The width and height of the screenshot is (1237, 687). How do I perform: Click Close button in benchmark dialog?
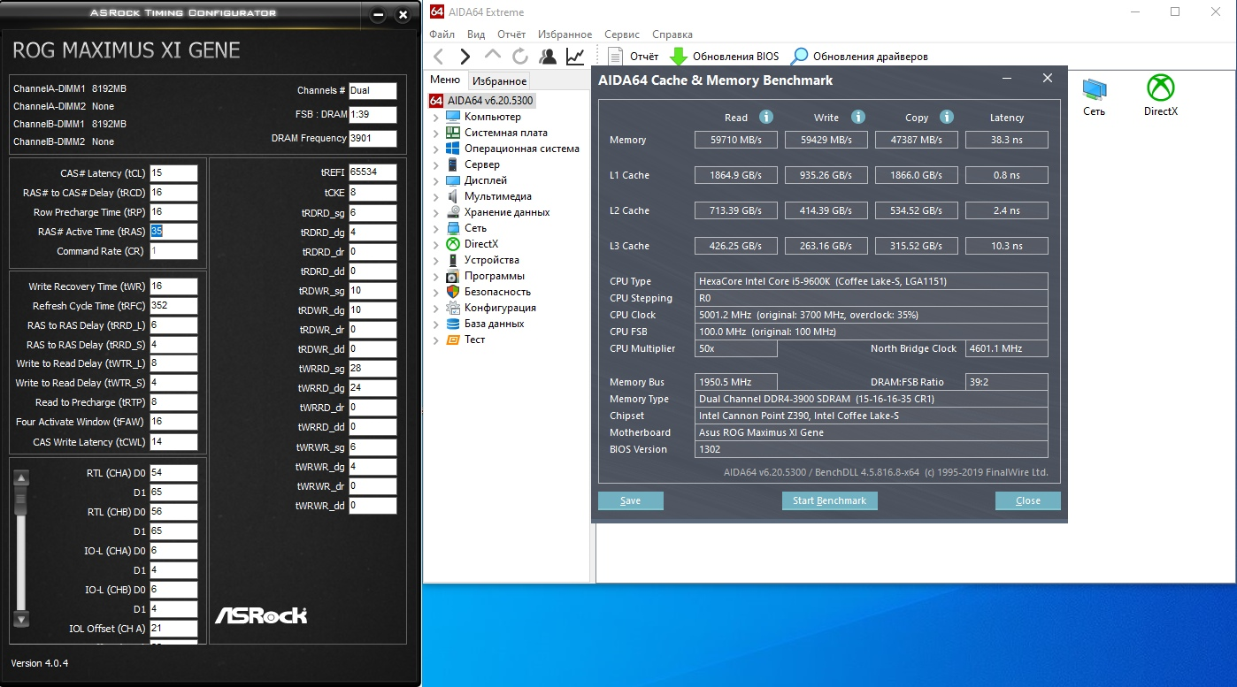coord(1027,500)
